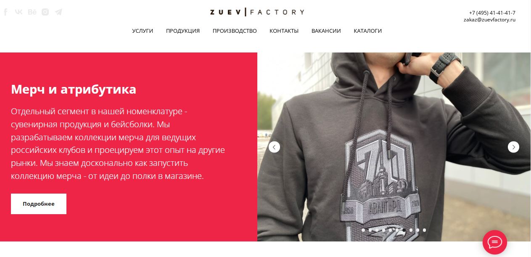Image resolution: width=531 pixels, height=257 pixels.
Task: Open the red chat widget icon
Action: [495, 242]
